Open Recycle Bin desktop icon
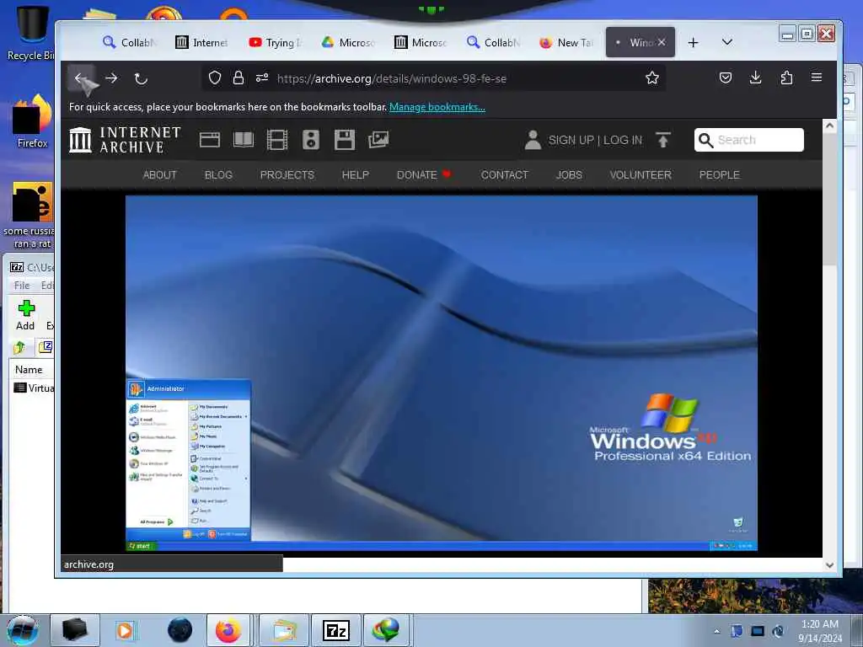Screen dimensions: 863x647 click(32, 33)
